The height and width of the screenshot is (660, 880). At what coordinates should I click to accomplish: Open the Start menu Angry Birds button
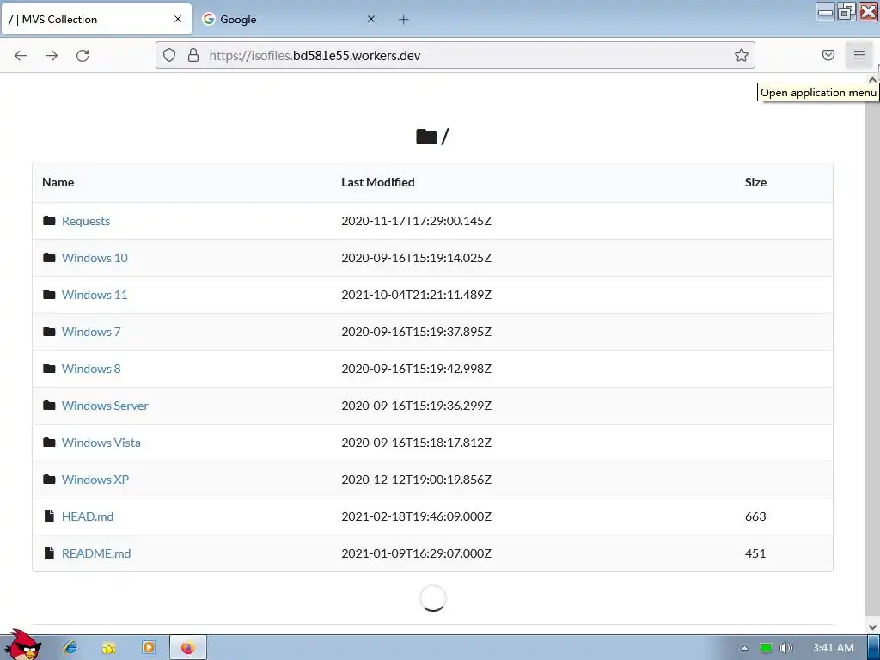click(x=22, y=645)
